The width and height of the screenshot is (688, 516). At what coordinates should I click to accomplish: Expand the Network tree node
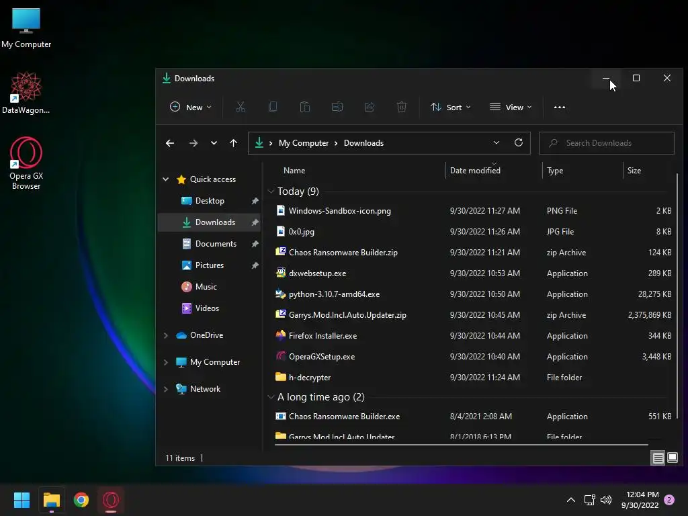(x=166, y=389)
